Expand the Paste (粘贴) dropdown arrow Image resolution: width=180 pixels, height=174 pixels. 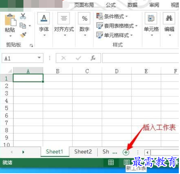(11, 36)
